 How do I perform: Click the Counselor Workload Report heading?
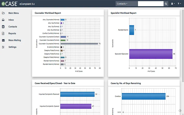pos(48,13)
